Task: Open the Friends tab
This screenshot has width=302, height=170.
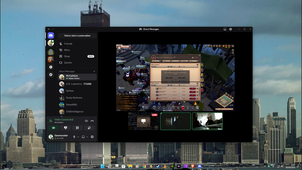Action: pyautogui.click(x=77, y=44)
